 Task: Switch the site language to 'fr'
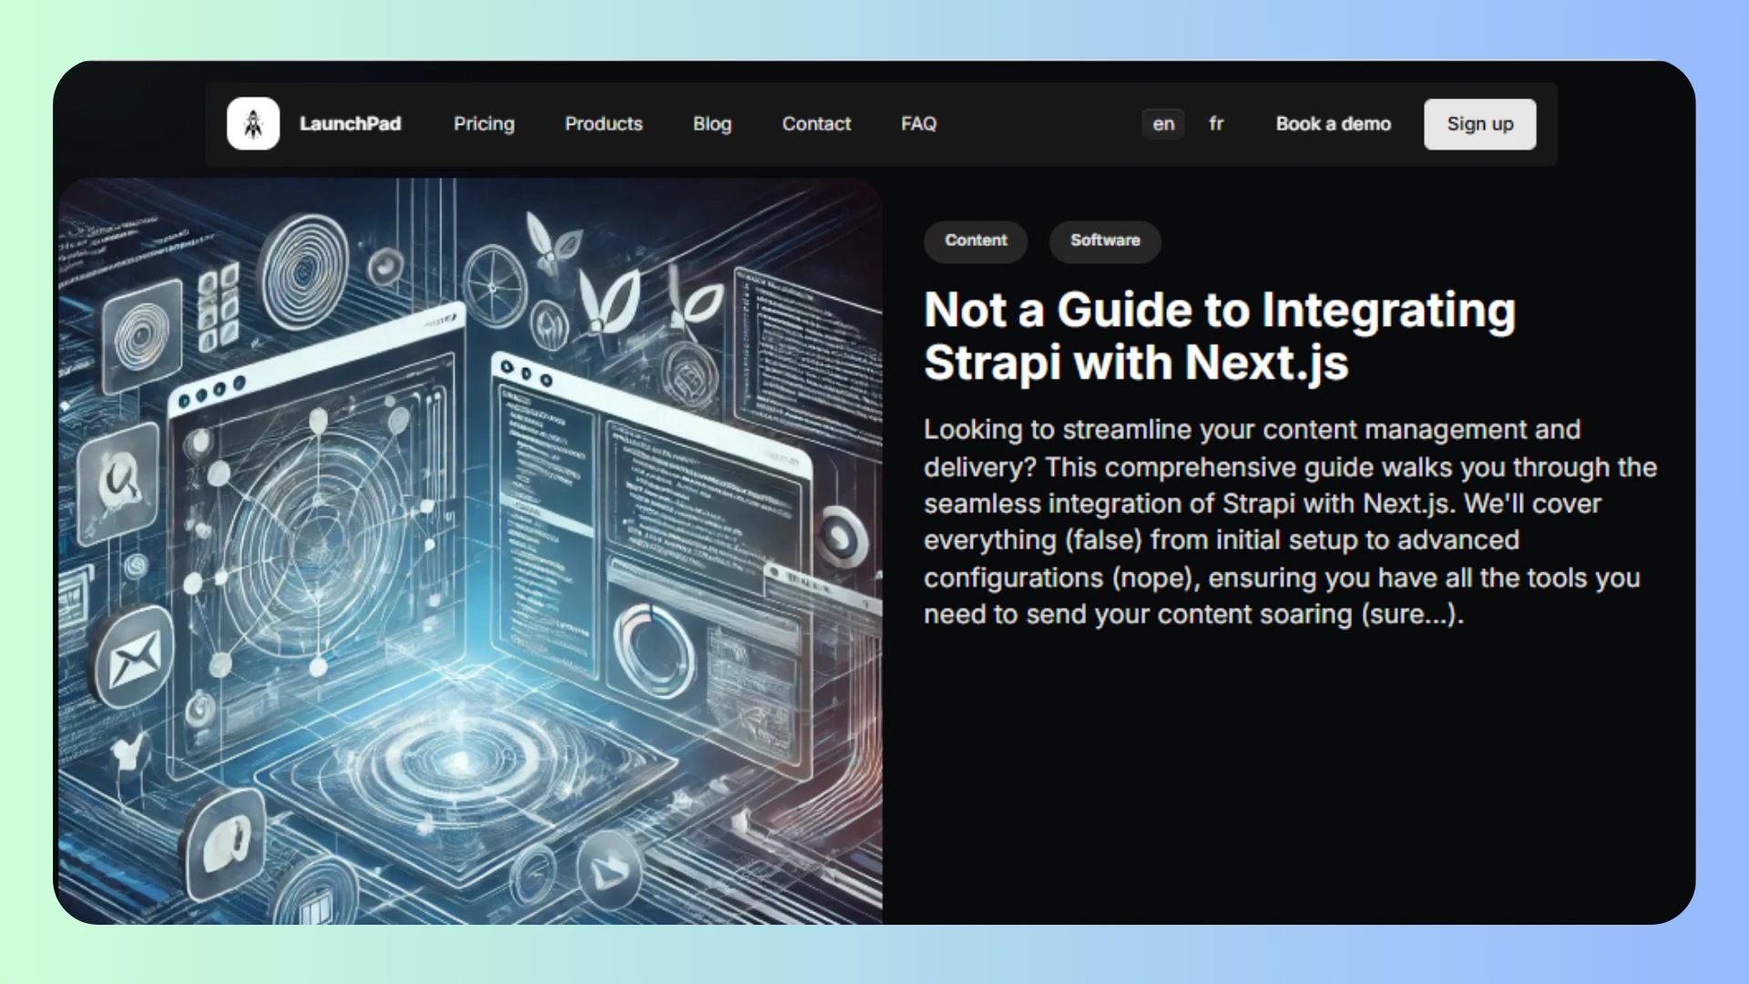point(1216,124)
